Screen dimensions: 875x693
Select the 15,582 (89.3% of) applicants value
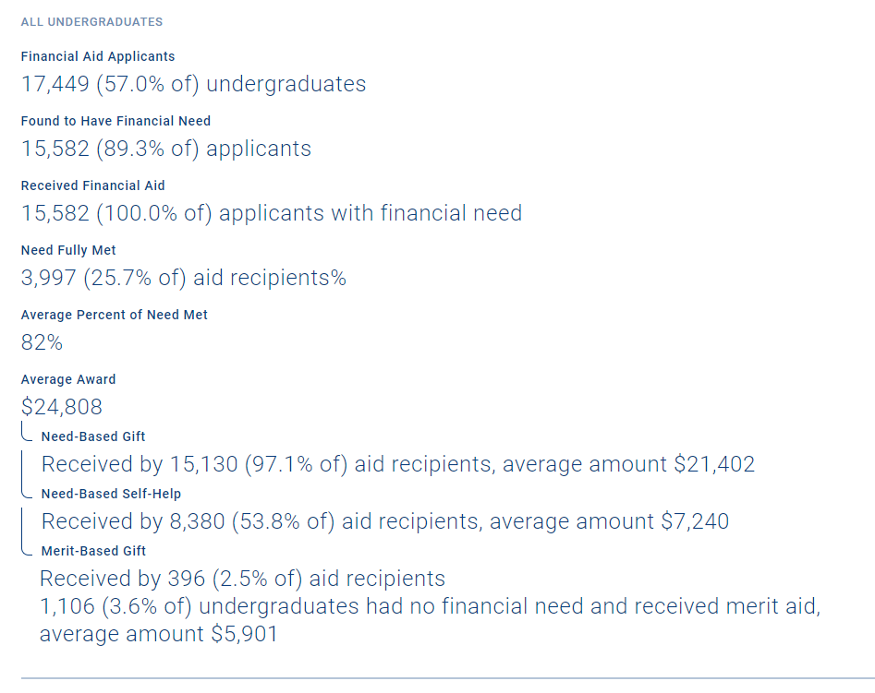click(x=166, y=149)
